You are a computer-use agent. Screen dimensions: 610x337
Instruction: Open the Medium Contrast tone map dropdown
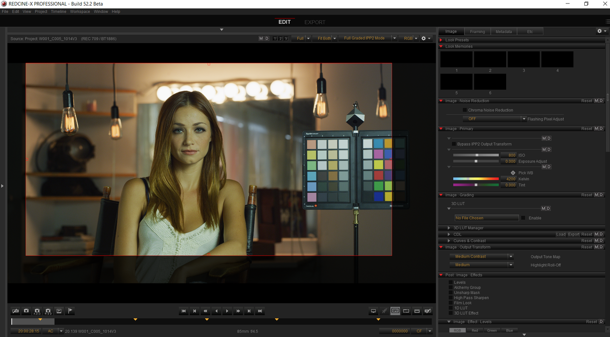481,257
